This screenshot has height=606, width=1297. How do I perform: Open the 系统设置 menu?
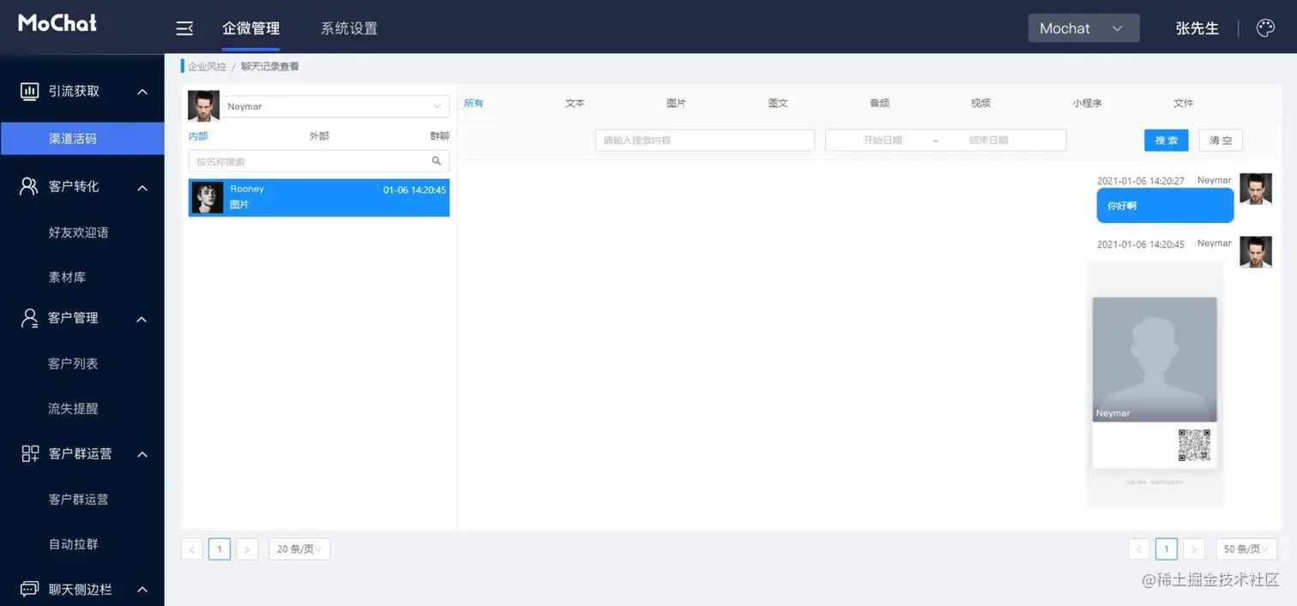point(348,27)
